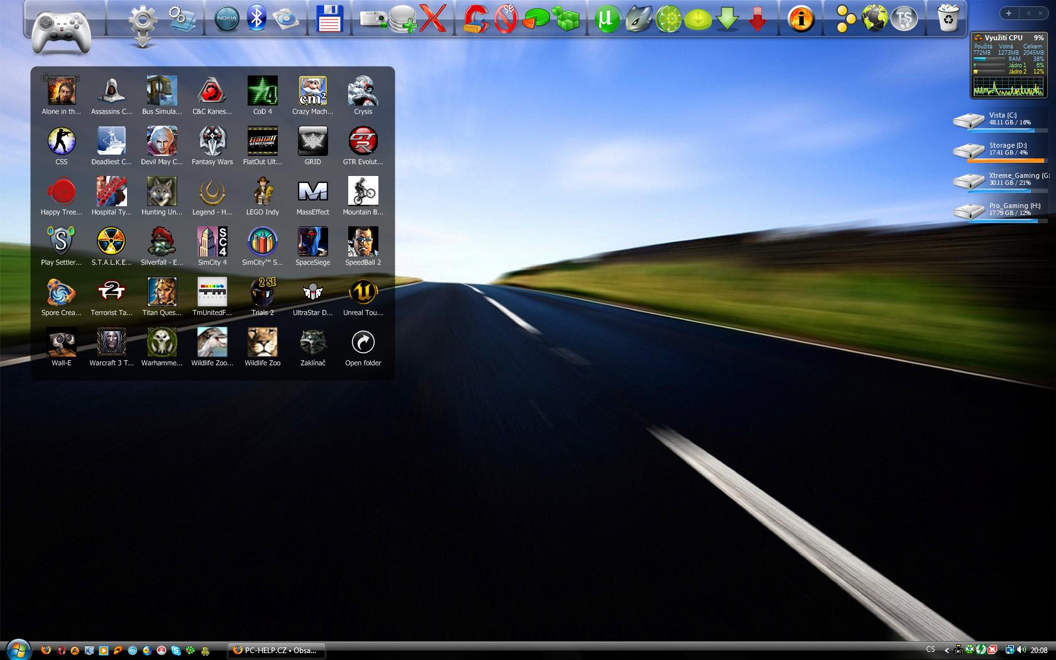Start the GRID racing game
The width and height of the screenshot is (1056, 660).
(312, 142)
